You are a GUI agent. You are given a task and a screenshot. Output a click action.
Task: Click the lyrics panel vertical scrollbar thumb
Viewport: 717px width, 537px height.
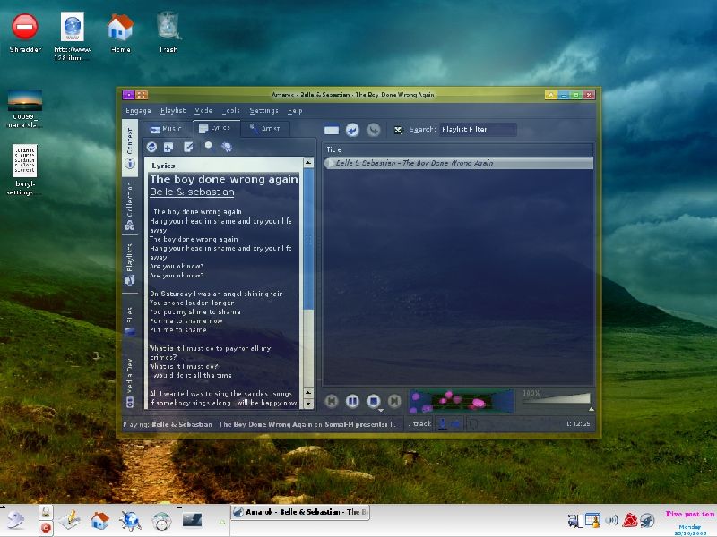pos(308,239)
